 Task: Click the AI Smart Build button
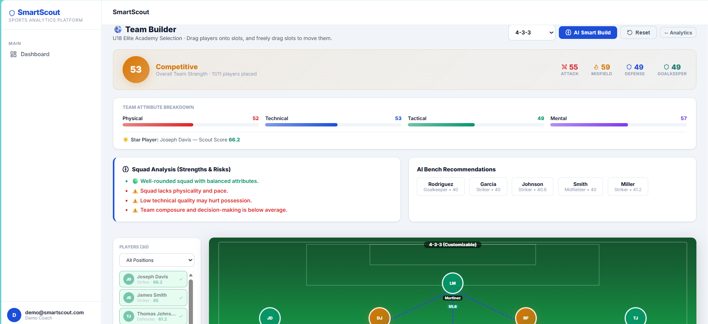[588, 33]
